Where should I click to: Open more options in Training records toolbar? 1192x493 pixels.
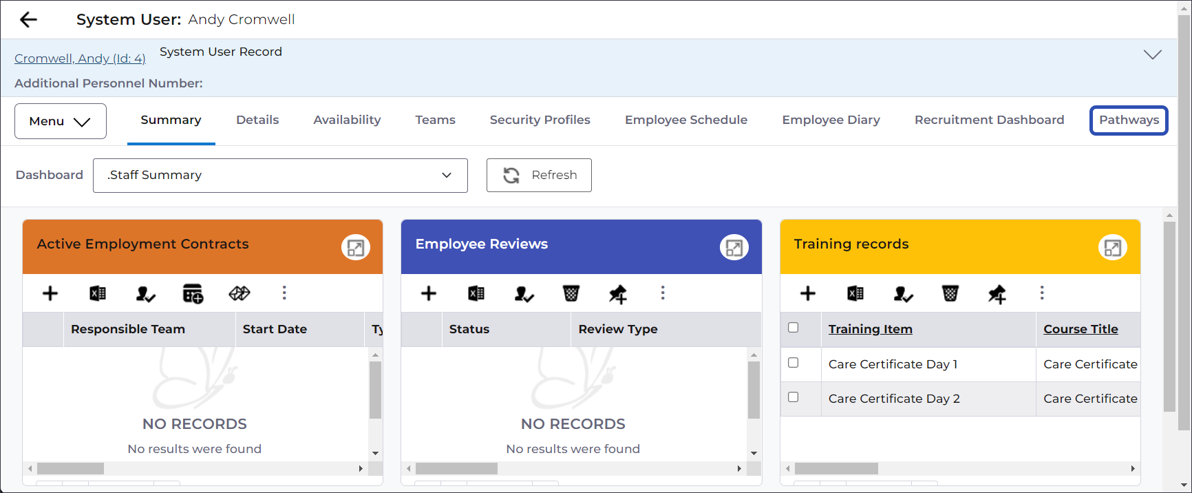(x=1042, y=293)
